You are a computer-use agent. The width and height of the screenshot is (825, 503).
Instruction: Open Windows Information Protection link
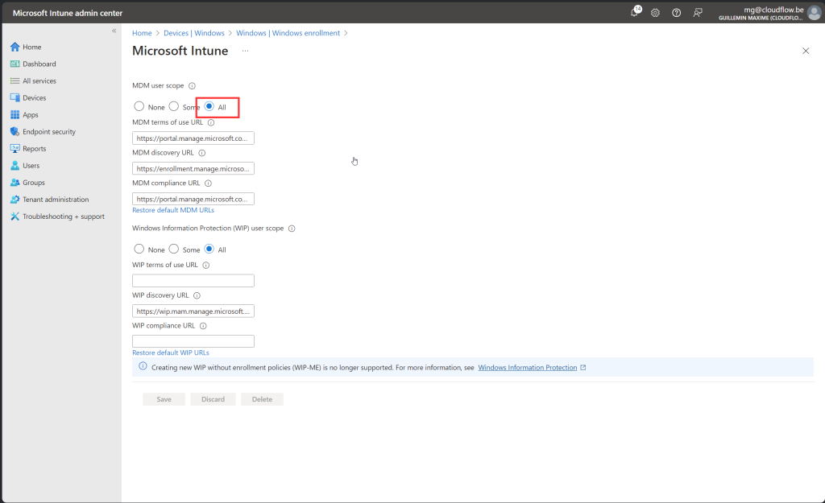[x=528, y=368]
